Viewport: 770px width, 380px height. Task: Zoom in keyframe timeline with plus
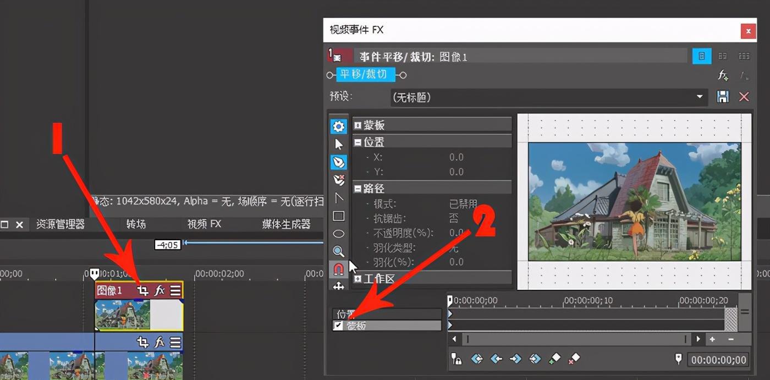(712, 339)
